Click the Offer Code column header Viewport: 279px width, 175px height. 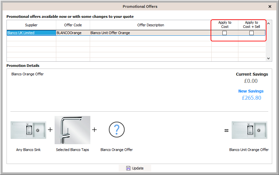73,25
